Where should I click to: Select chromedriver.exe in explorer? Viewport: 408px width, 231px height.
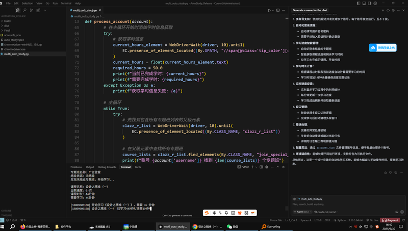tap(15, 49)
